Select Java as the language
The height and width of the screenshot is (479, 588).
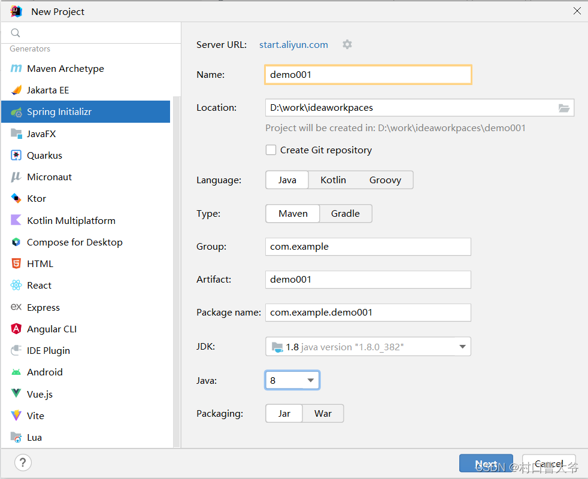pyautogui.click(x=287, y=180)
